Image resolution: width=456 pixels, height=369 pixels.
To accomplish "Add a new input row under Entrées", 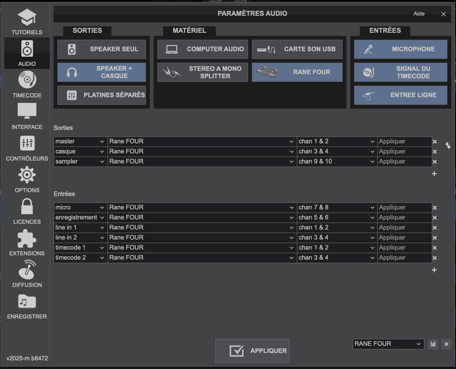I will click(x=434, y=270).
